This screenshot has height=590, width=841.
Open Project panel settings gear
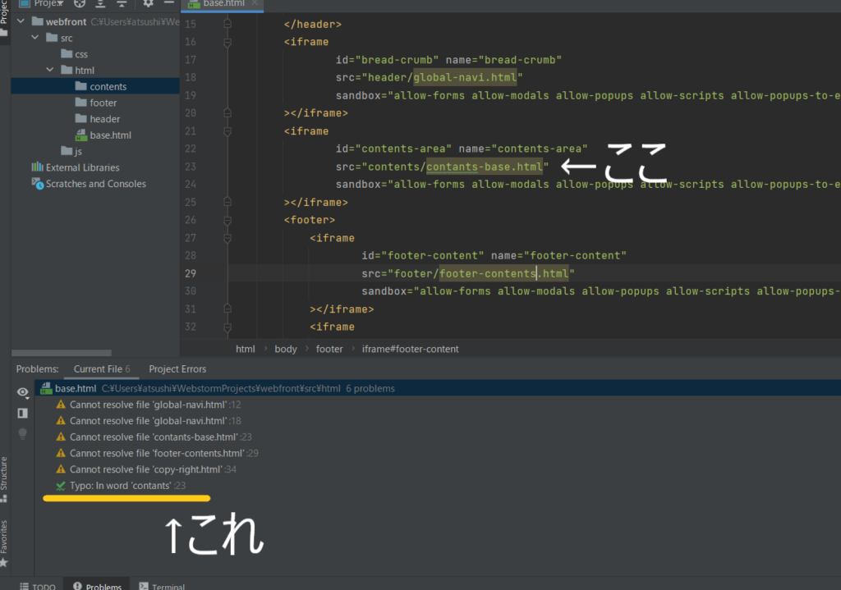click(148, 4)
